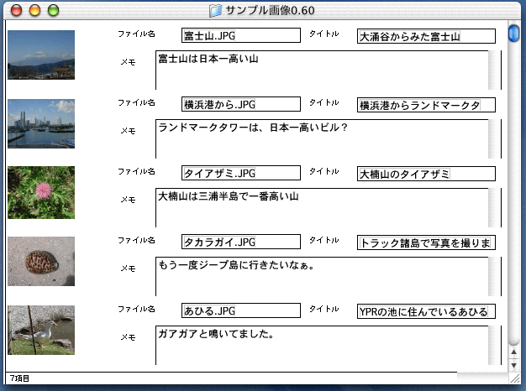Click the Mt. Fuji photo thumbnail
Screen dimensions: 526x391
coord(41,55)
